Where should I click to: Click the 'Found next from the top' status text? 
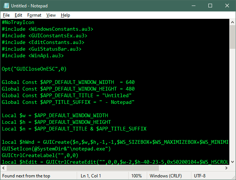[26, 176]
